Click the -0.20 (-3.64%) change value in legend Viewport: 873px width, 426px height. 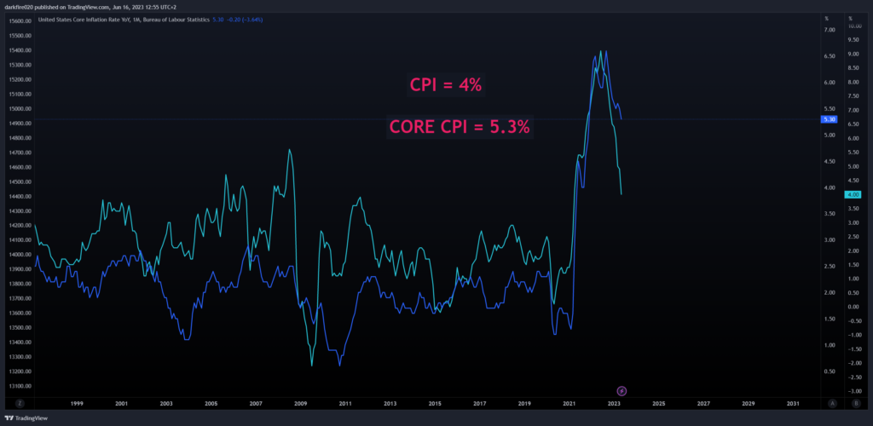245,20
